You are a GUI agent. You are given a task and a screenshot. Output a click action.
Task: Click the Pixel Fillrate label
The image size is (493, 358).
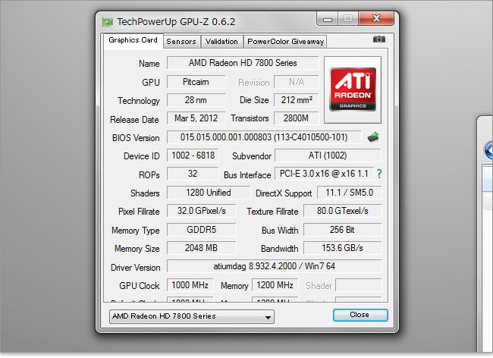coord(139,211)
